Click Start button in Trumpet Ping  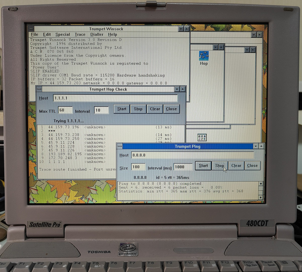click(x=203, y=166)
